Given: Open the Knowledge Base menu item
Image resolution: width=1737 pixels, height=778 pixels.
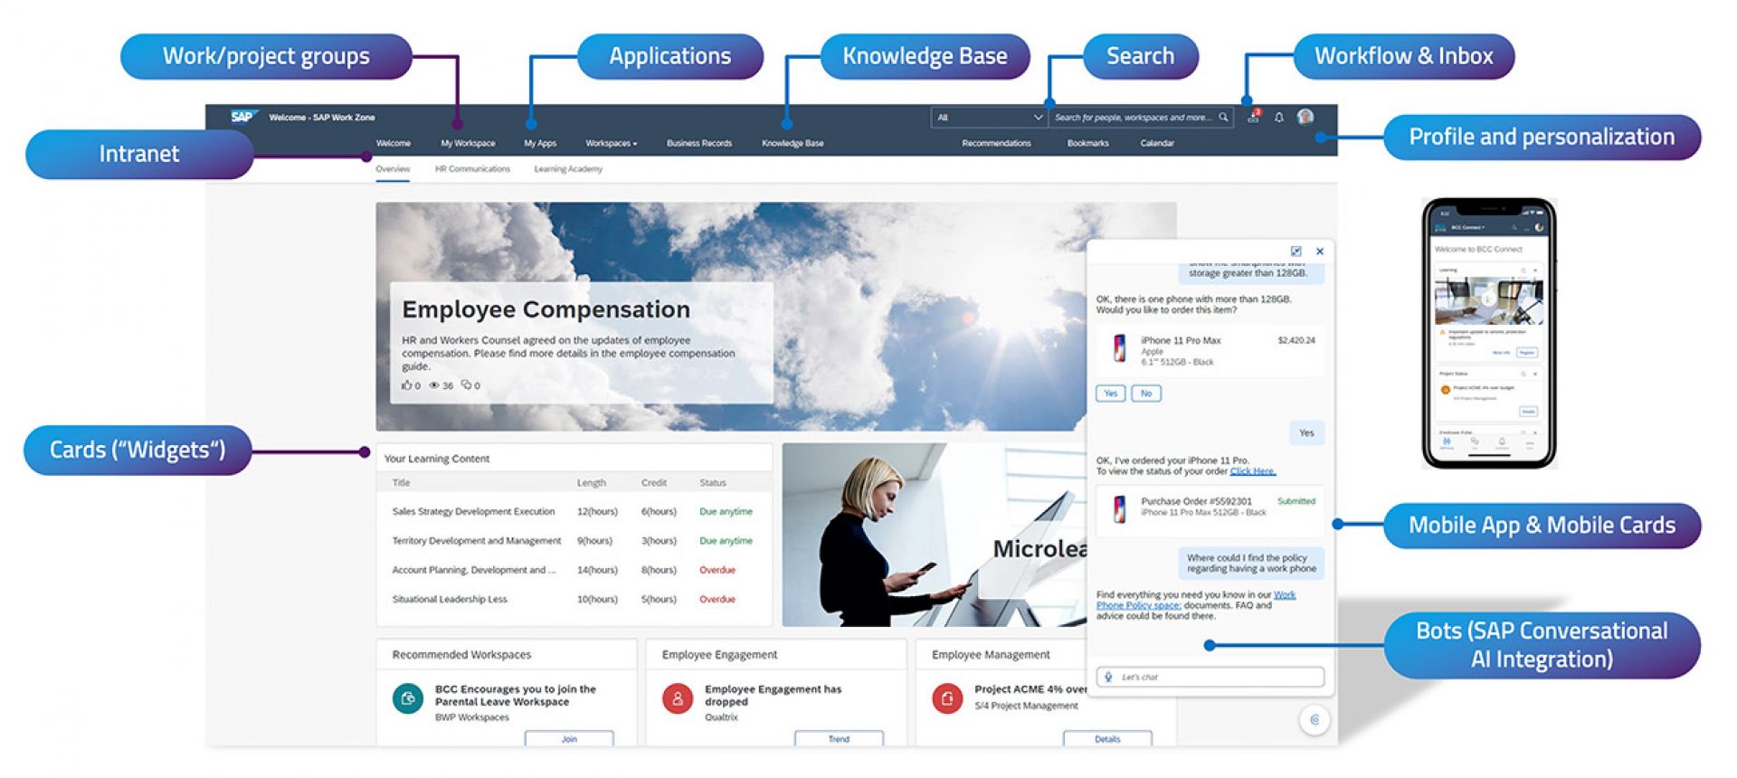Looking at the screenshot, I should [x=793, y=143].
